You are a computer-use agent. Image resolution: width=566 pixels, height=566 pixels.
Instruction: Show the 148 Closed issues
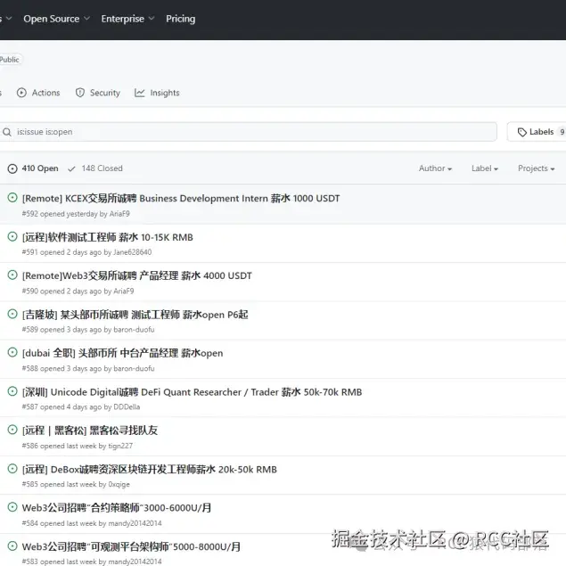tap(95, 168)
